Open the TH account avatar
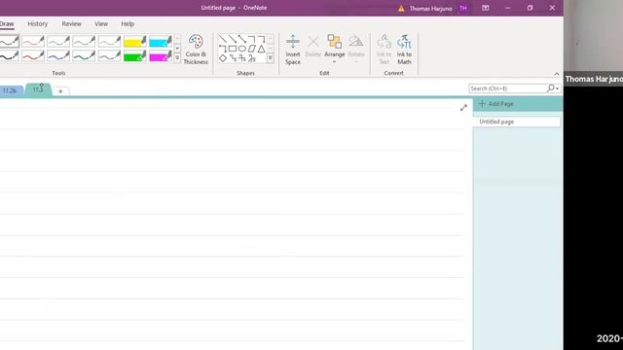The height and width of the screenshot is (350, 623). tap(463, 8)
